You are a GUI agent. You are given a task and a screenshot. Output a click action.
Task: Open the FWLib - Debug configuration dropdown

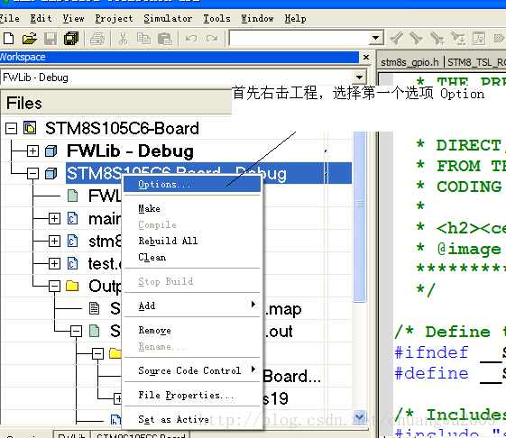pyautogui.click(x=359, y=78)
